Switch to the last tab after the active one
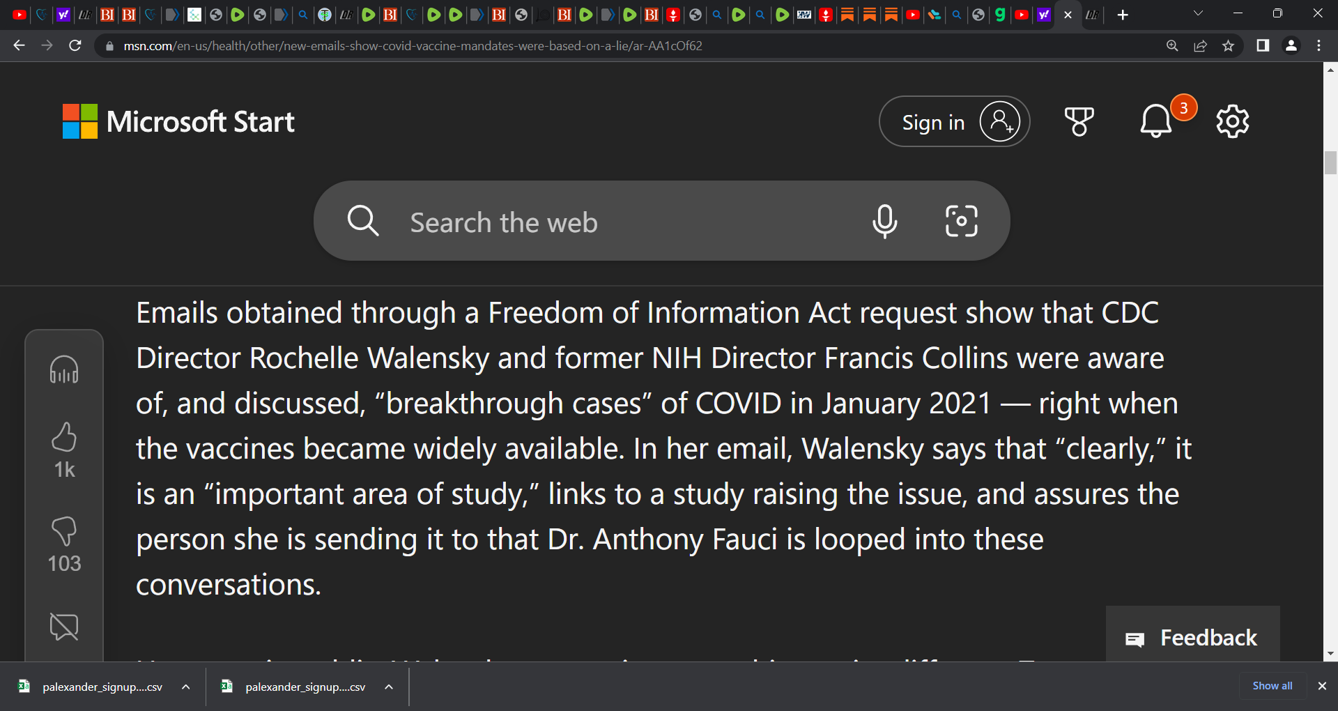The image size is (1338, 711). 1092,15
